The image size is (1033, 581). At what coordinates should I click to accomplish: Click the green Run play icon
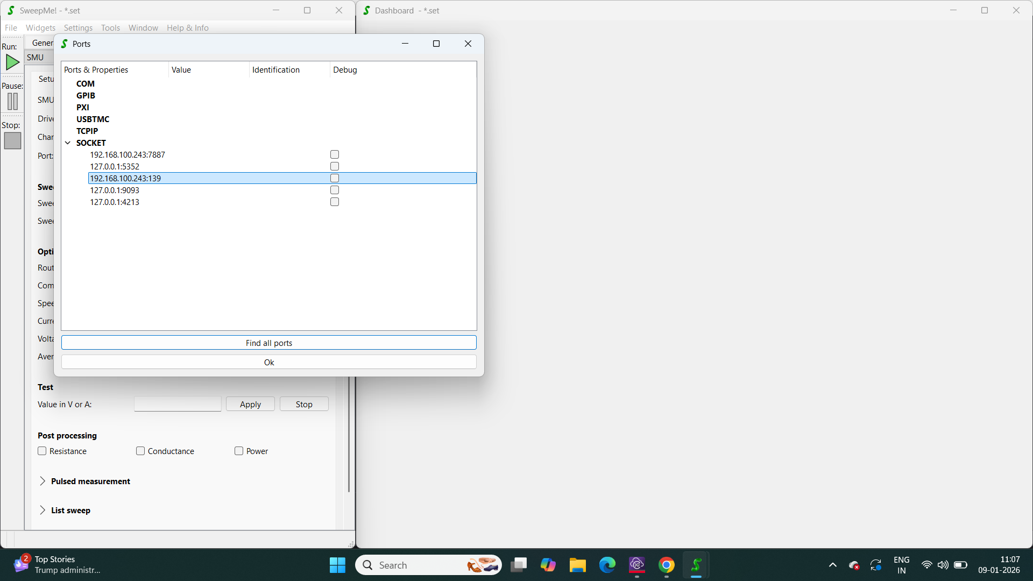coord(12,62)
